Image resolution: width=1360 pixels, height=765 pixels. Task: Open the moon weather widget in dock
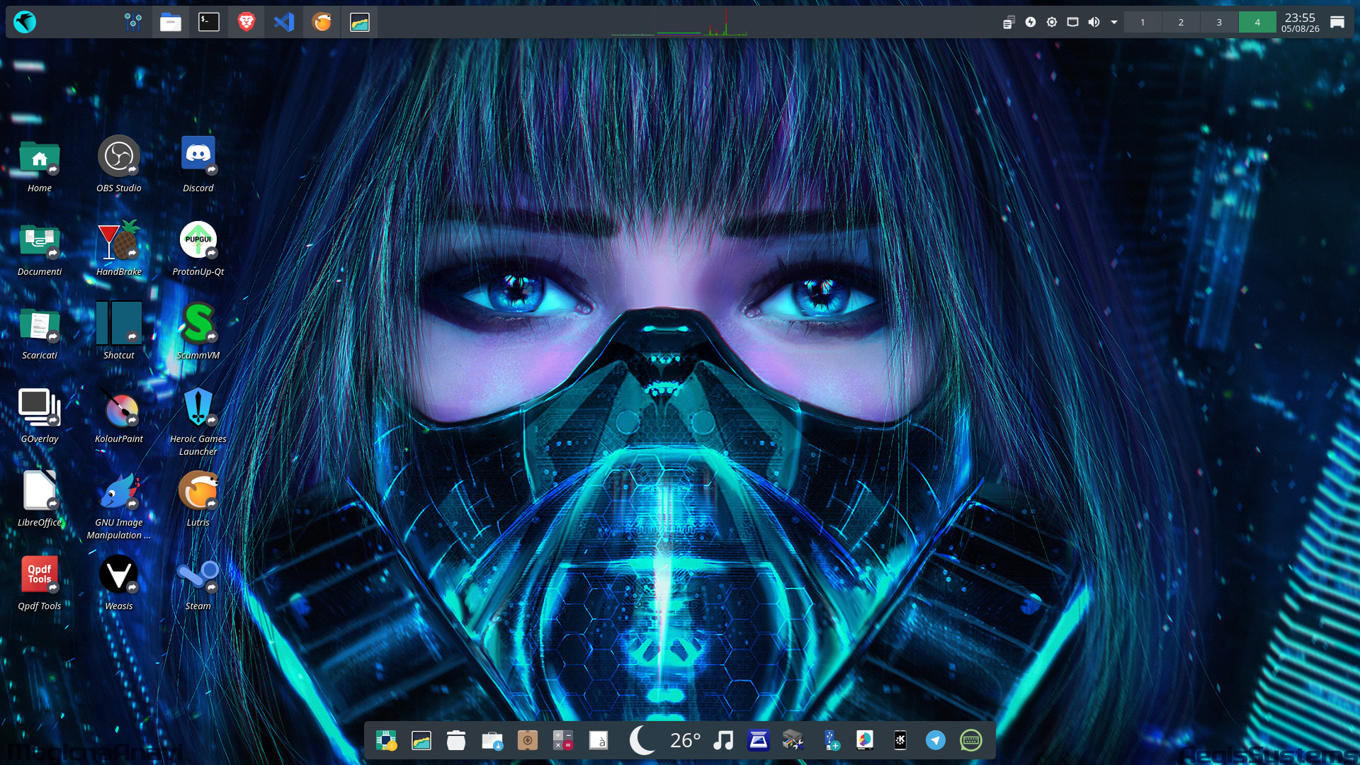tap(642, 740)
